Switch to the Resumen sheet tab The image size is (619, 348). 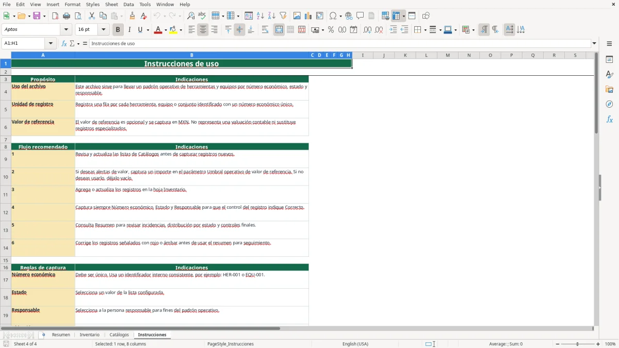click(61, 335)
